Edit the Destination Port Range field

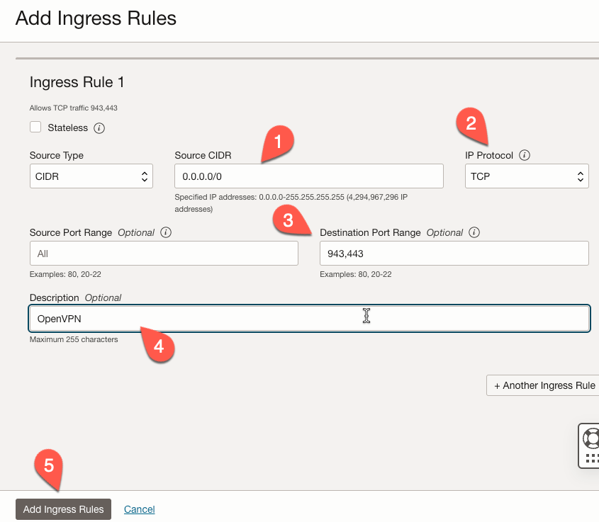click(454, 254)
